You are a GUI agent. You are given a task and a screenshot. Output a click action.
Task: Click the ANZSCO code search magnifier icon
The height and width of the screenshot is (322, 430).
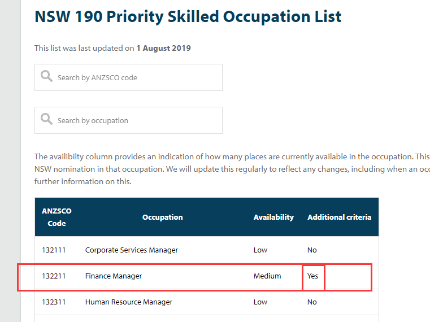(46, 77)
